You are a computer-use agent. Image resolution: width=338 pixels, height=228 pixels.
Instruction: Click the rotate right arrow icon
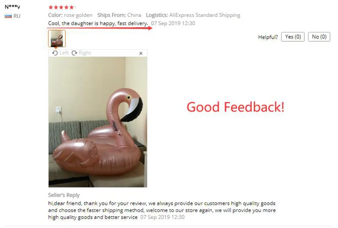(x=74, y=53)
